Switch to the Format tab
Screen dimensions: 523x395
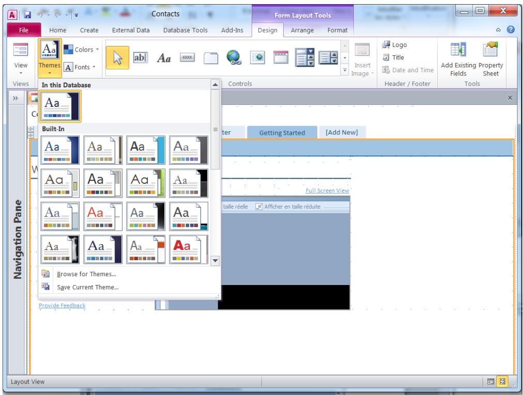click(337, 30)
